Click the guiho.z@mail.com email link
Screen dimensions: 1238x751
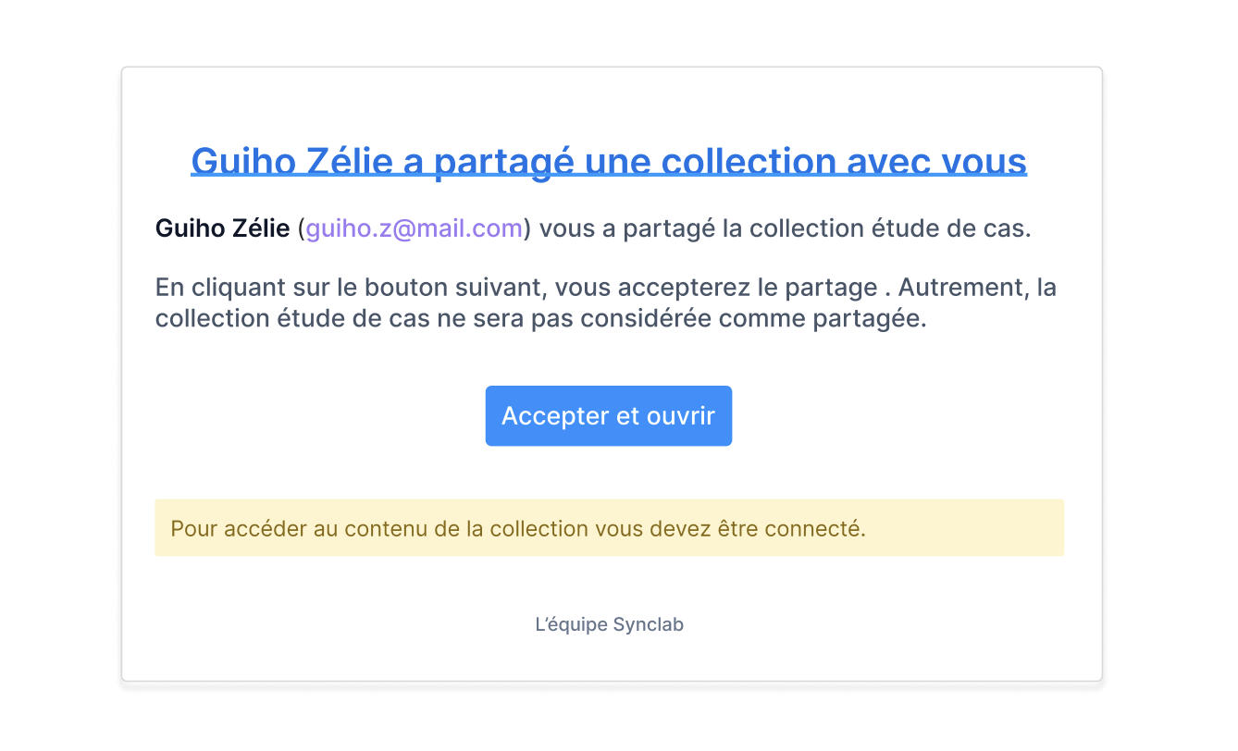coord(414,228)
